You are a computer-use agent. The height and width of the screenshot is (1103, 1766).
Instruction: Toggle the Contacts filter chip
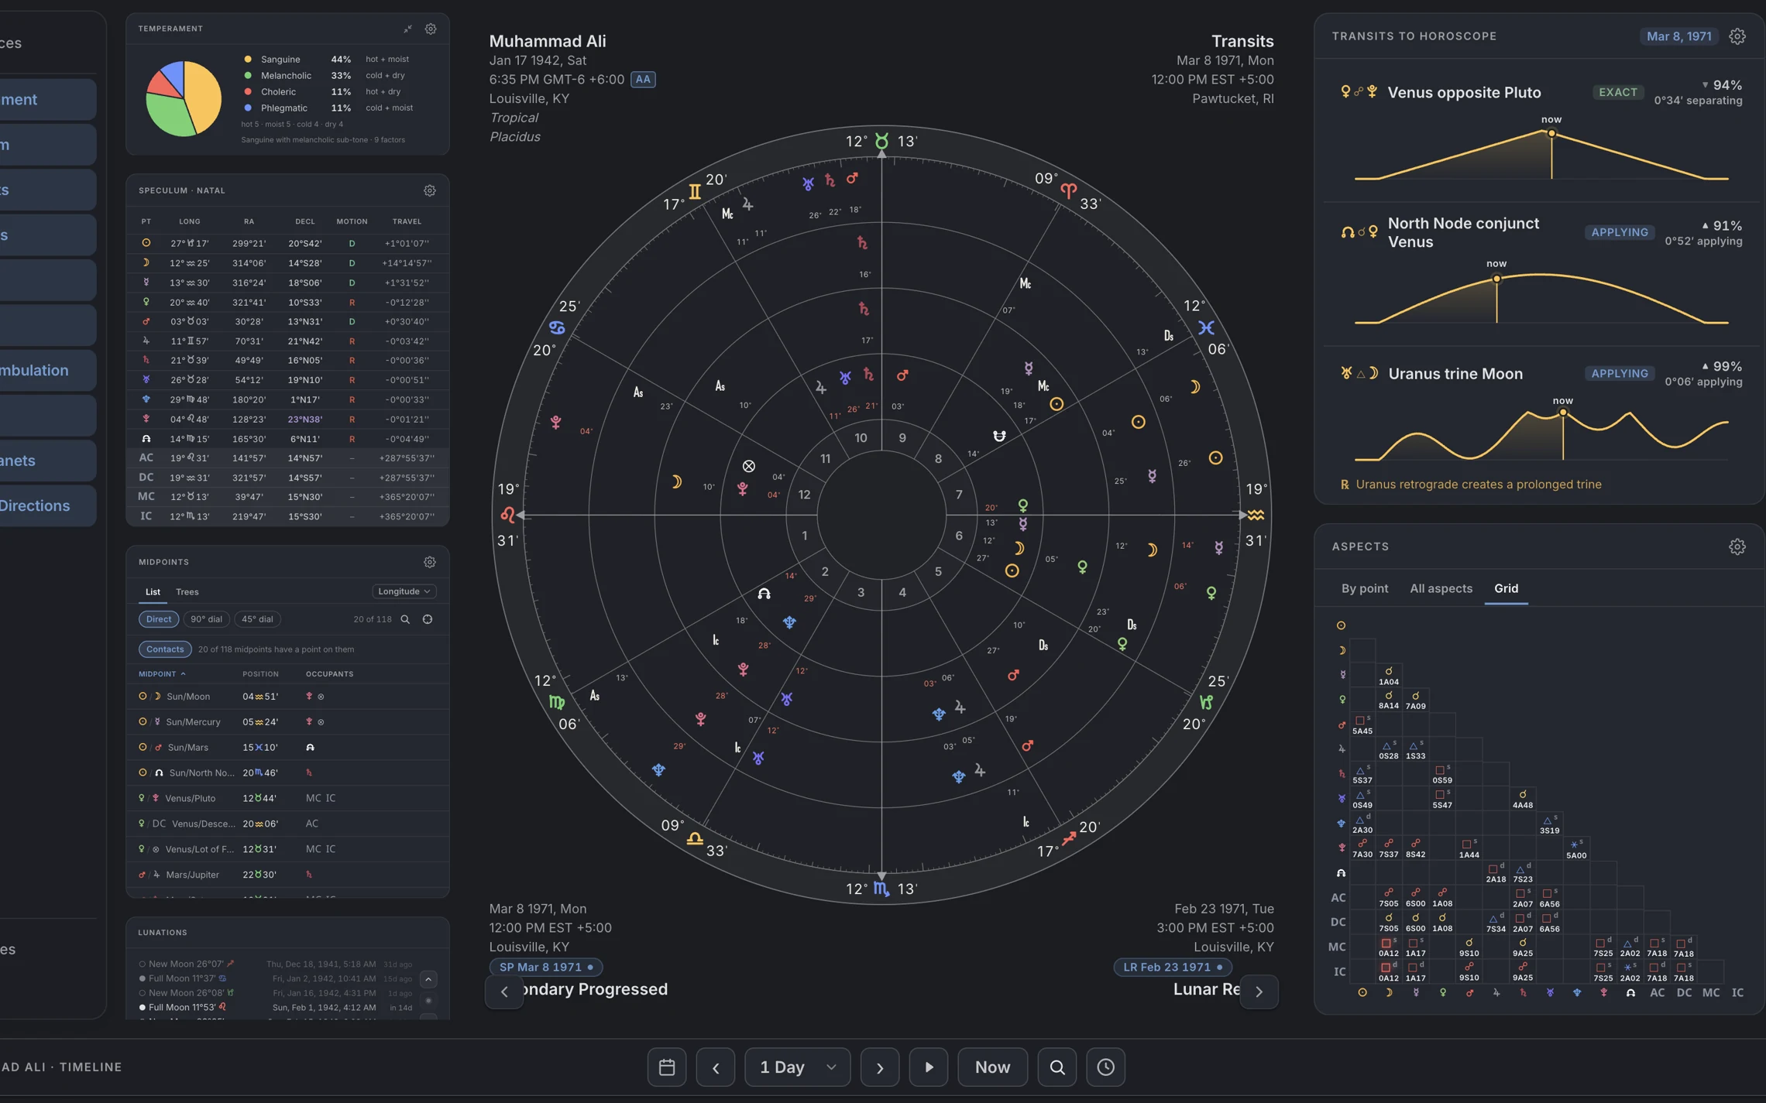coord(165,649)
